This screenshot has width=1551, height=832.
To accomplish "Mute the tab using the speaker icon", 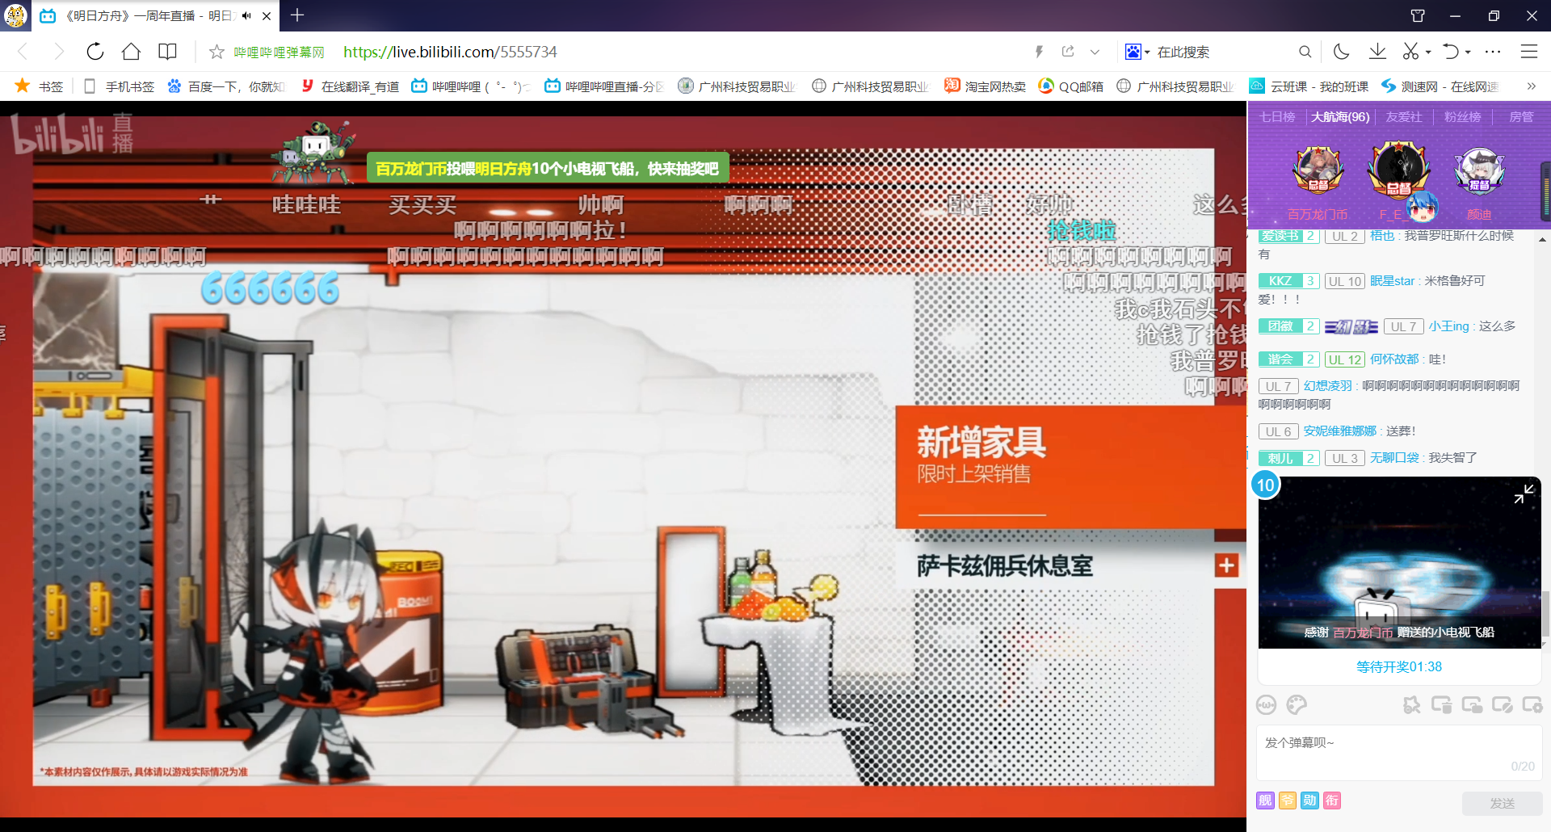I will [x=246, y=15].
